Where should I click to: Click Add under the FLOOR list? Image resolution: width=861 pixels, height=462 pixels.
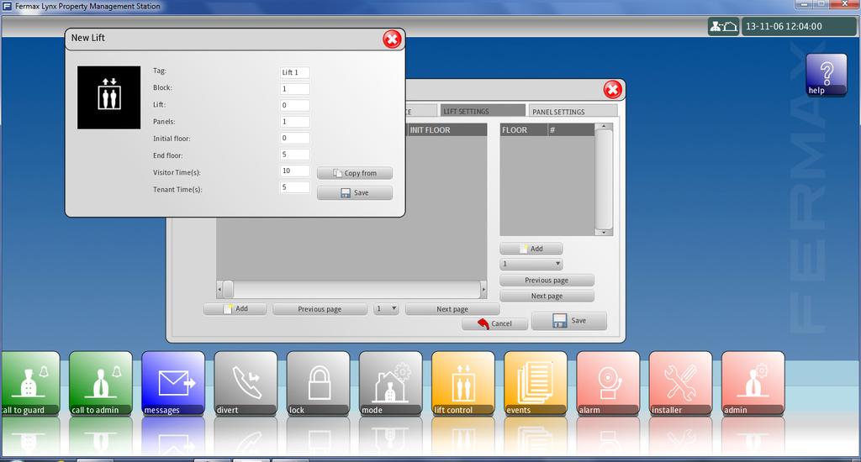pyautogui.click(x=531, y=249)
